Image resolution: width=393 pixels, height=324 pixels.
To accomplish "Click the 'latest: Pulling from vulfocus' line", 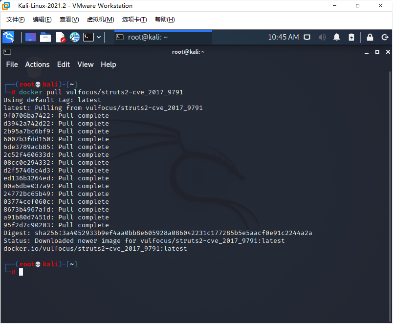I will [x=103, y=108].
